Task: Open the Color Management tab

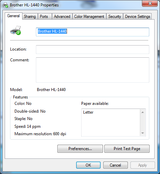Action: [89, 17]
